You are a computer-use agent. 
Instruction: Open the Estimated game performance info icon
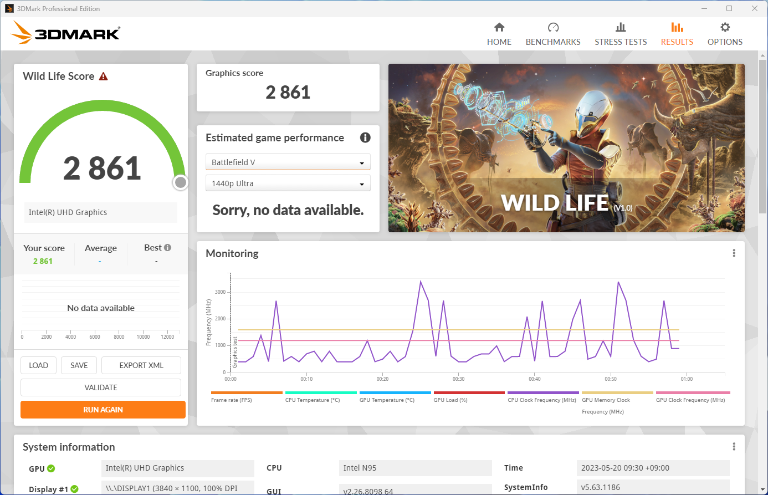click(x=365, y=137)
